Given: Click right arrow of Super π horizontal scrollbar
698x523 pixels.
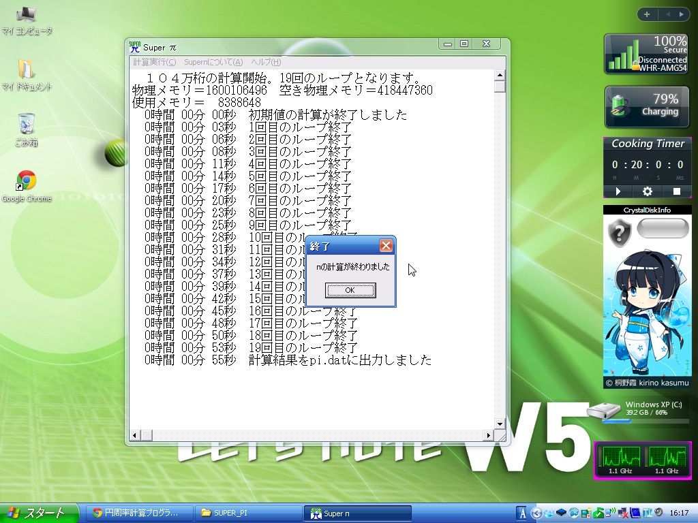Looking at the screenshot, I should pos(489,435).
